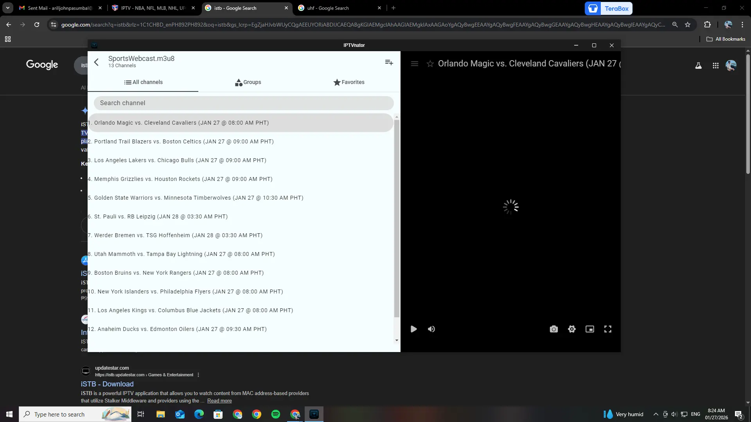
Task: Open the hamburger menu beside the player title
Action: [x=415, y=64]
